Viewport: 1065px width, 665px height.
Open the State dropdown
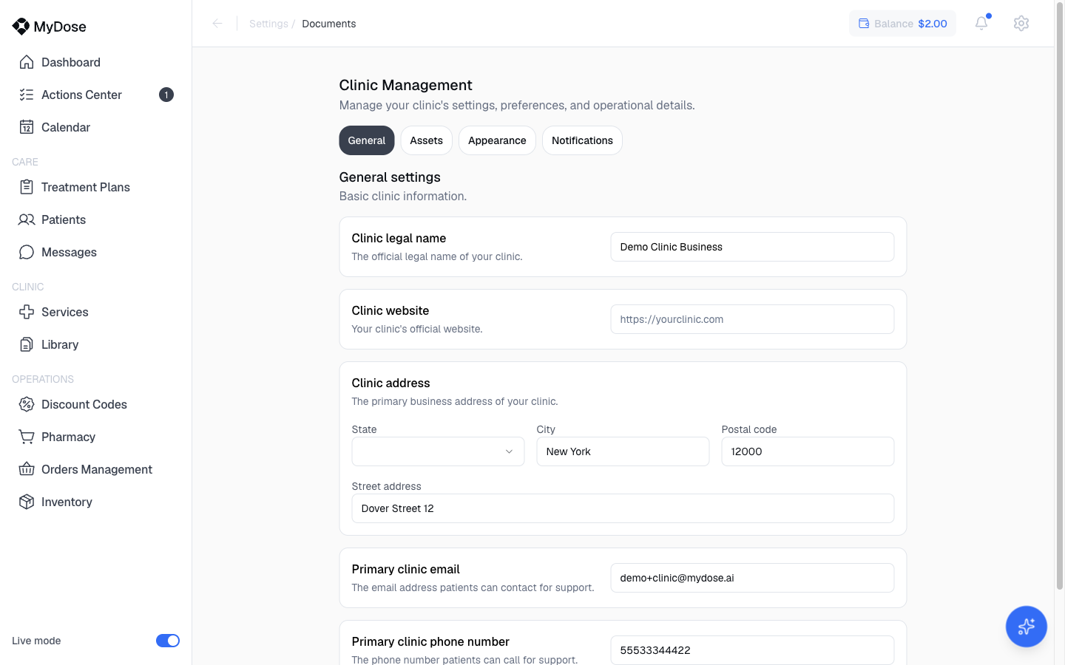pos(438,451)
